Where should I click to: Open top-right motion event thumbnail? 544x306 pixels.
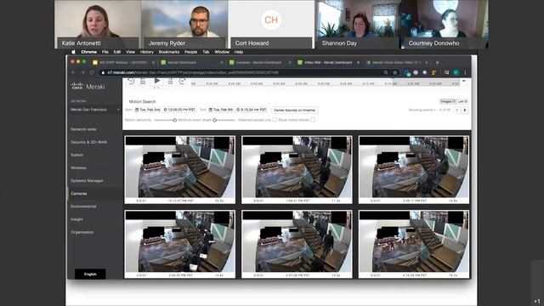(414, 169)
